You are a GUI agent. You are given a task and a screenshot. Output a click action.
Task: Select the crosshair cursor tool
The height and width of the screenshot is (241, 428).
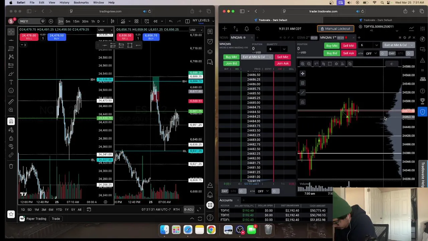point(11,32)
